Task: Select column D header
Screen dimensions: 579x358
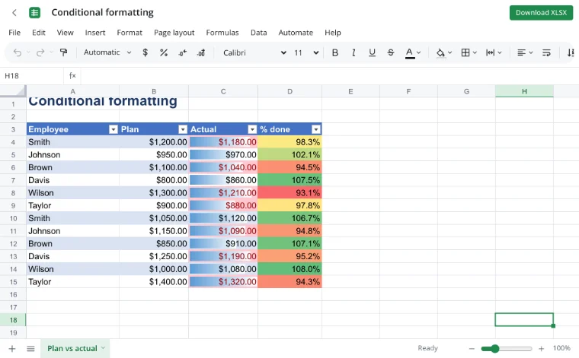Action: pyautogui.click(x=289, y=91)
